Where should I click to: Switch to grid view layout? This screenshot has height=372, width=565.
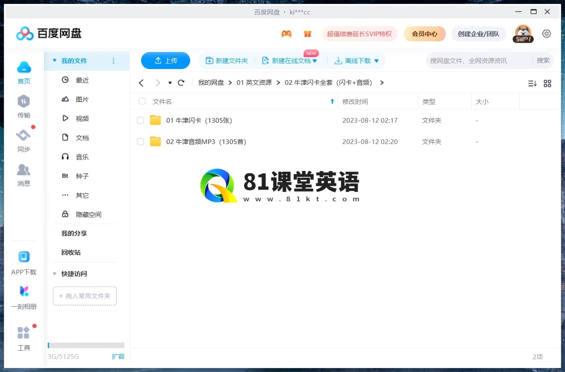[548, 84]
